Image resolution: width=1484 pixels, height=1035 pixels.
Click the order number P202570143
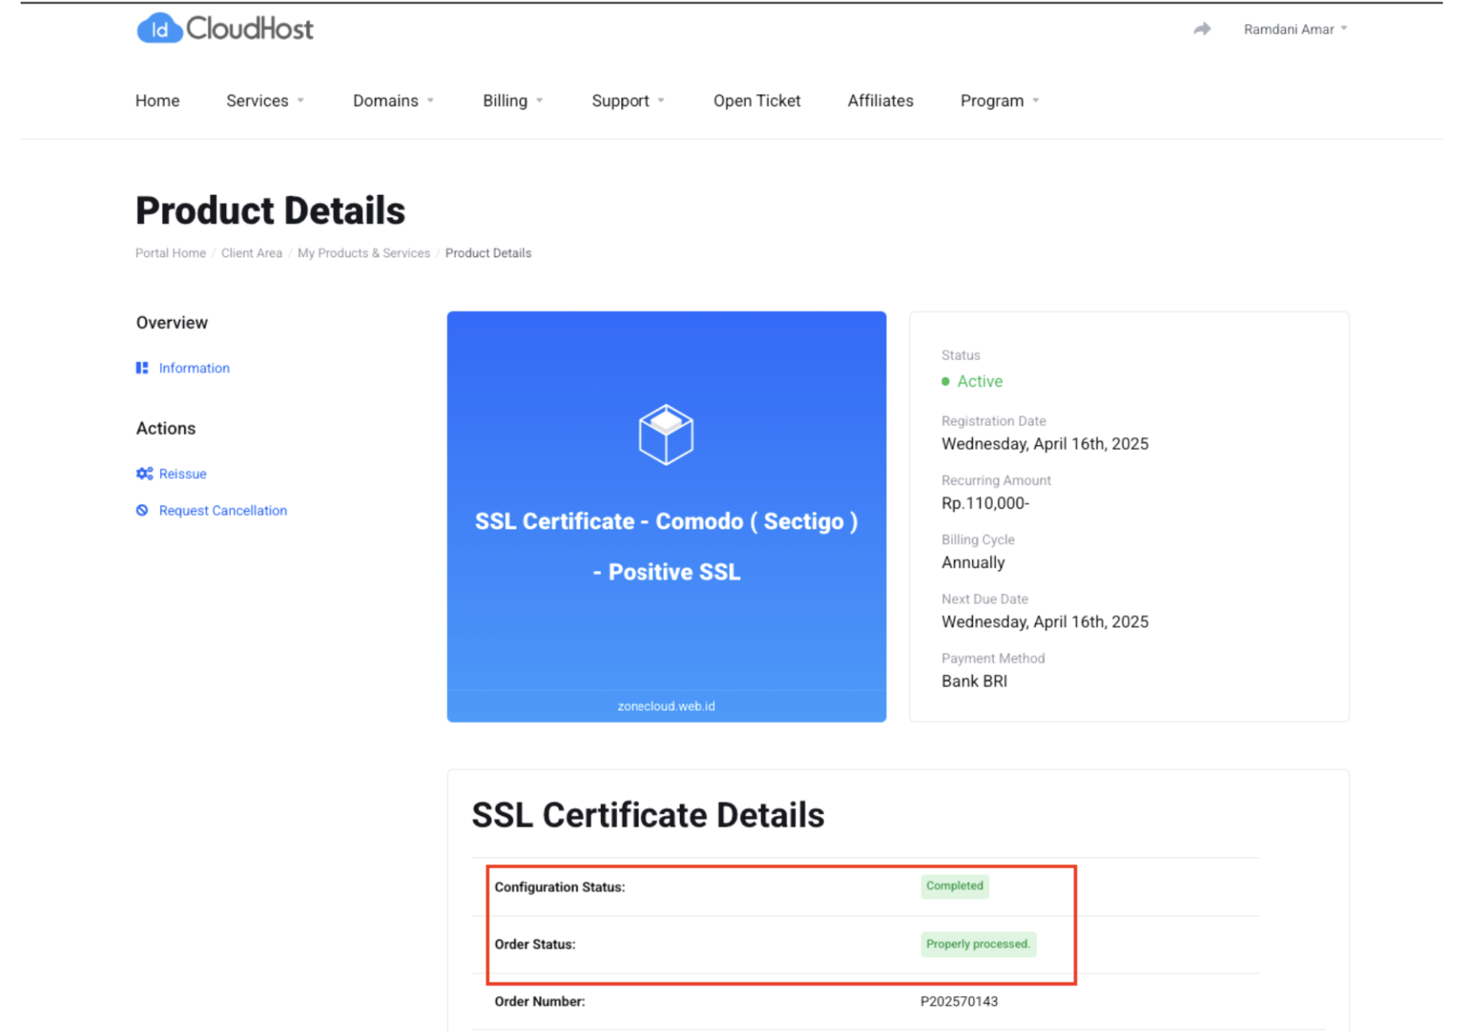959,1002
